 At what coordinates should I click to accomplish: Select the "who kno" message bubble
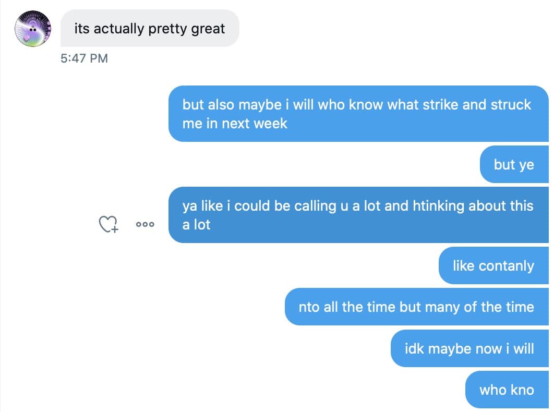(x=506, y=390)
